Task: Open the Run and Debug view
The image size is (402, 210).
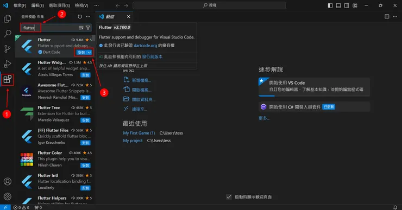Action: click(x=8, y=64)
